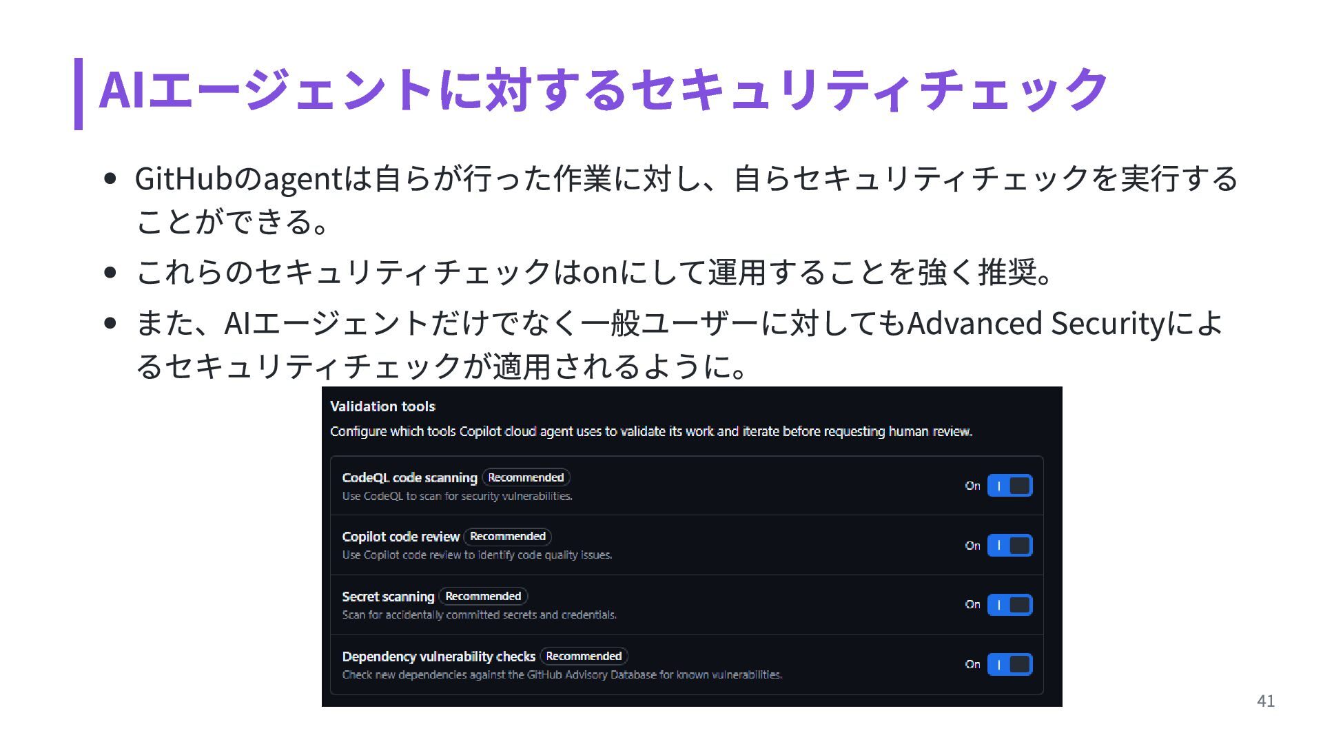Viewport: 1323px width, 744px height.
Task: Select the CodeQL code scanning label
Action: [409, 478]
